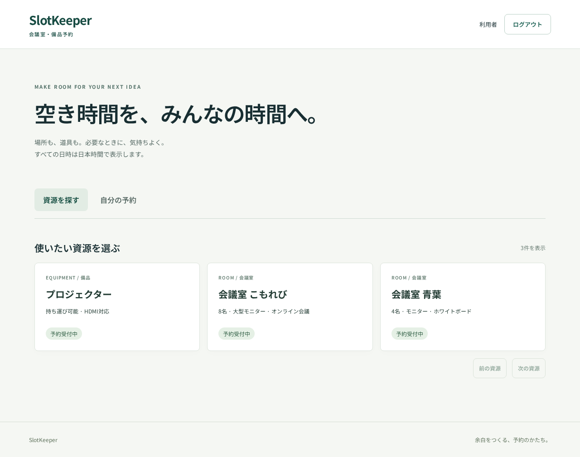Click 予約受付中 badge on こもれび card
Screen dimensions: 580x457
pyautogui.click(x=237, y=334)
